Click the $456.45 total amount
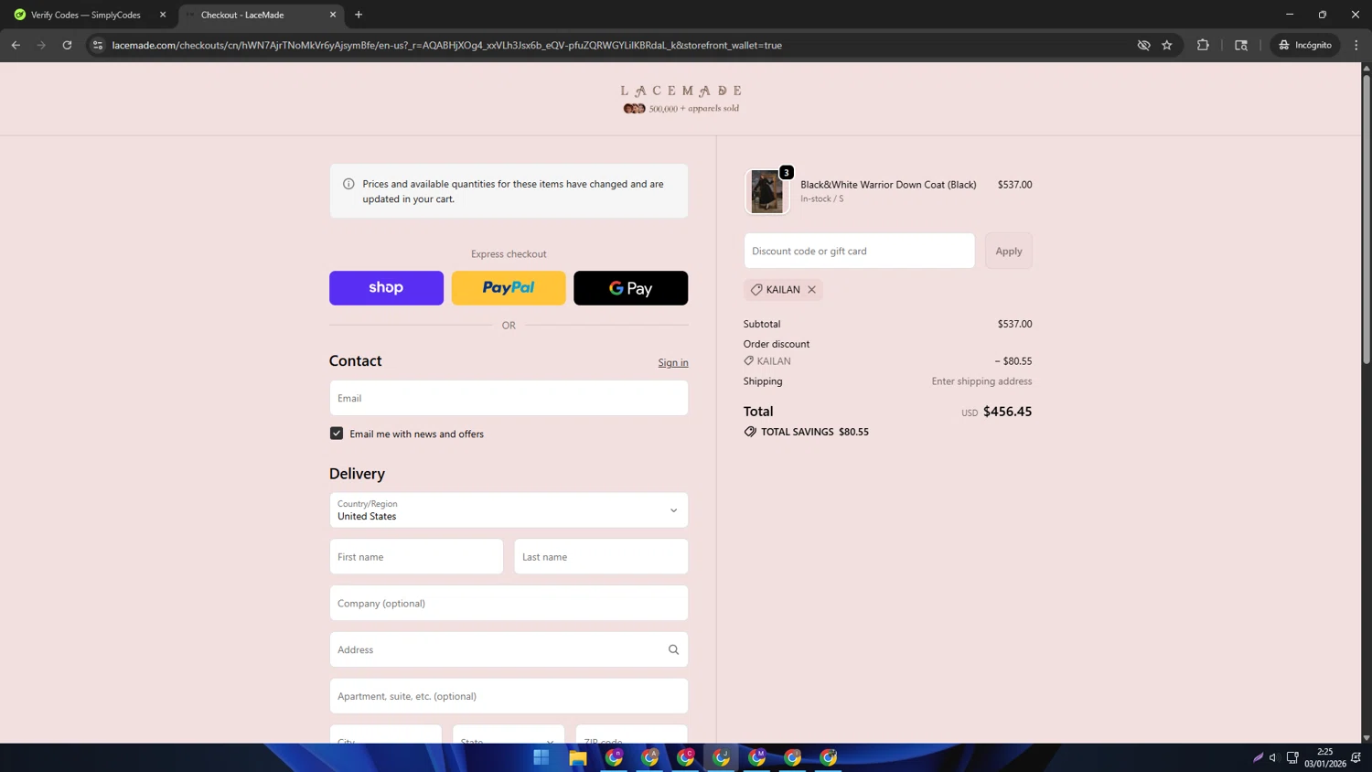This screenshot has width=1372, height=772. [1007, 412]
